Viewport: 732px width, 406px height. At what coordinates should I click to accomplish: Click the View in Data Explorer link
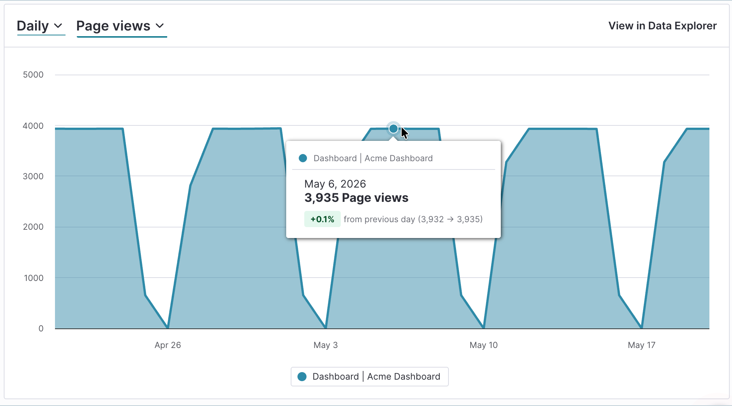662,26
